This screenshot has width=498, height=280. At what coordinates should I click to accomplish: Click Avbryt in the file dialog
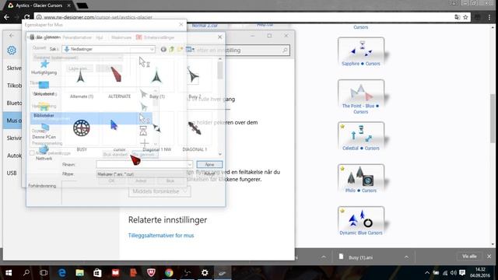tap(209, 173)
